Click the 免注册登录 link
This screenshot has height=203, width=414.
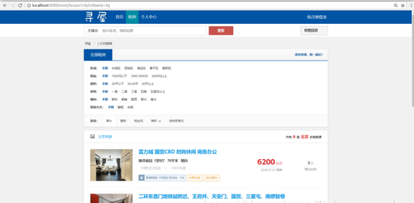coord(316,17)
